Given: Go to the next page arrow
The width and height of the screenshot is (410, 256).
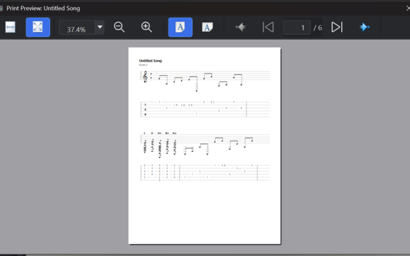Looking at the screenshot, I should point(365,27).
